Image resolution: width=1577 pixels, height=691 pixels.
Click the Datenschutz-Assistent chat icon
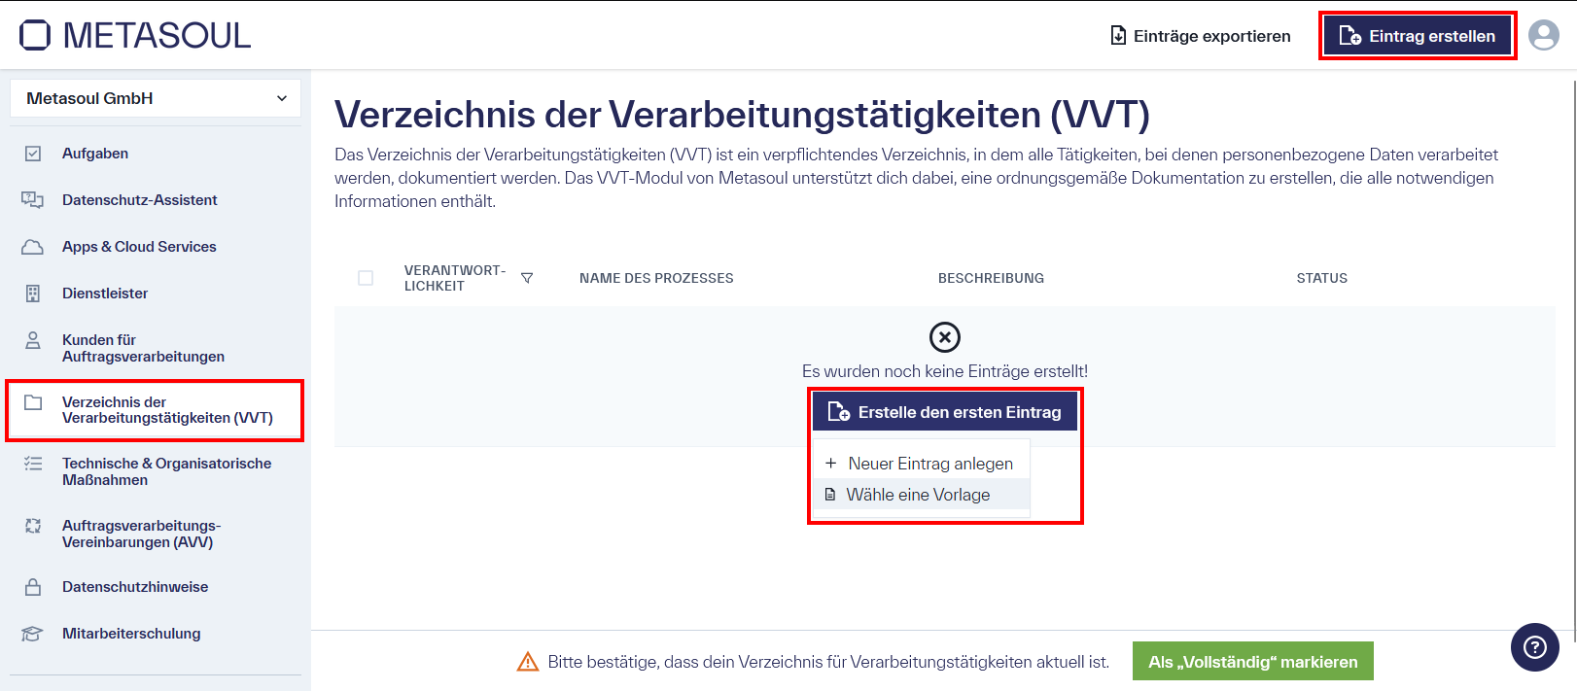click(33, 200)
